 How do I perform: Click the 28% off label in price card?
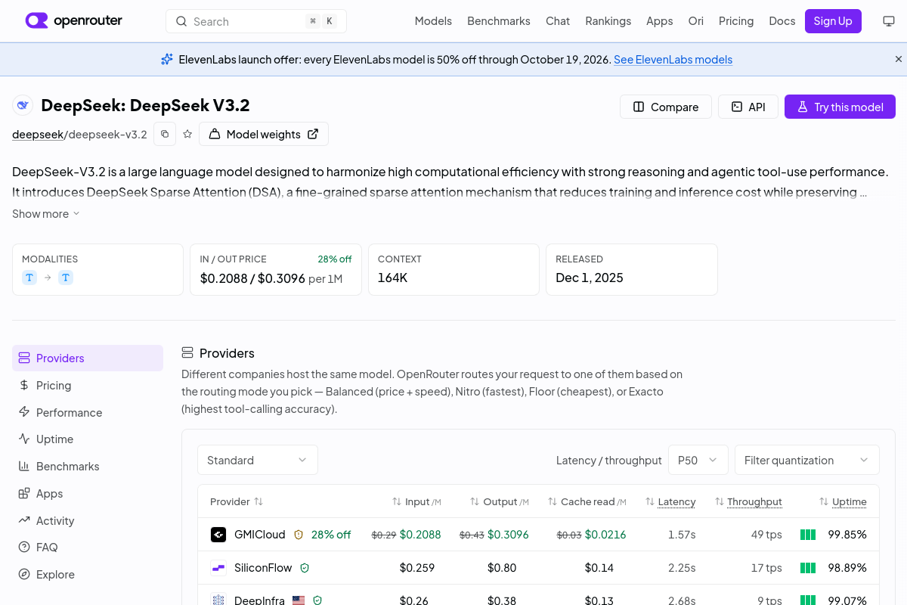(x=335, y=259)
